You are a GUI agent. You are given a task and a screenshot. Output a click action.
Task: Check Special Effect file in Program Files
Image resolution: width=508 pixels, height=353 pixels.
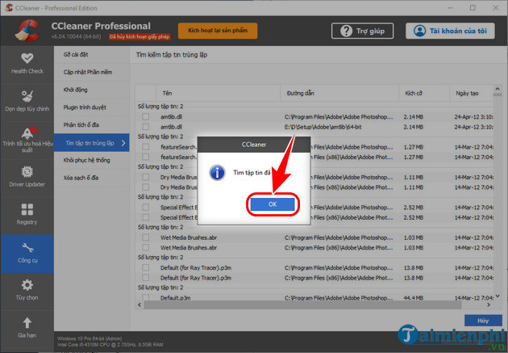tap(145, 207)
